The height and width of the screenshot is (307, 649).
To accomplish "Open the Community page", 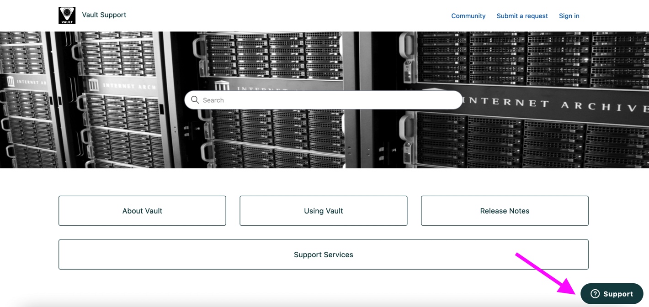I will [468, 16].
